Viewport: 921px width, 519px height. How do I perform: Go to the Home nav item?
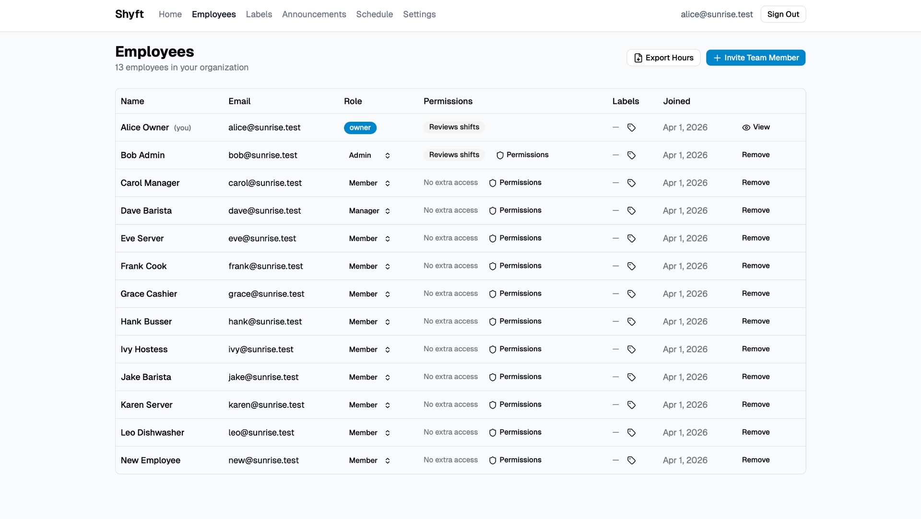point(170,14)
